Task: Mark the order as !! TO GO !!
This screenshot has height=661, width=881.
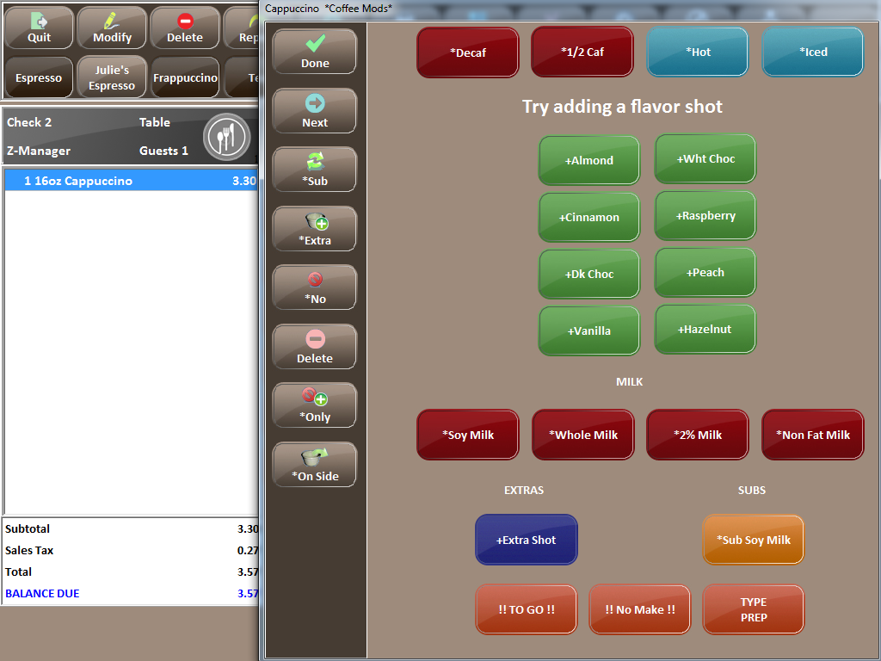Action: (x=526, y=608)
